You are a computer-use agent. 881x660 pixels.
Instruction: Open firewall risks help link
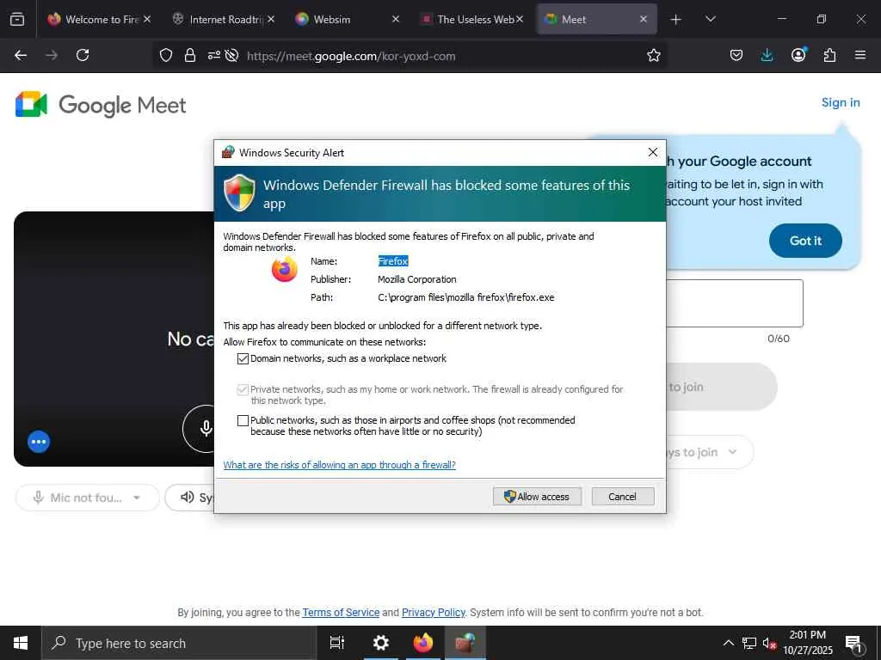(x=339, y=465)
